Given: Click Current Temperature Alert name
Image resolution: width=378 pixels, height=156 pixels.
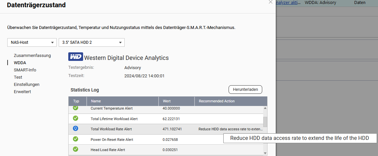Looking at the screenshot, I should pyautogui.click(x=111, y=108).
